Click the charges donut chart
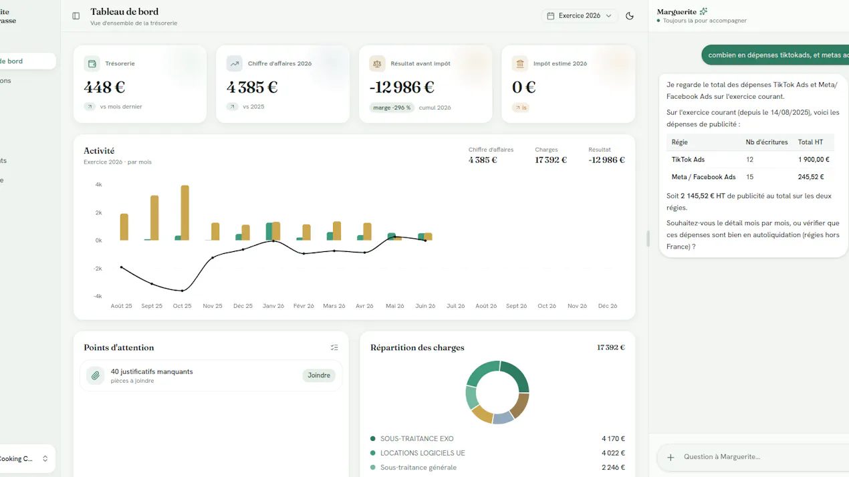 point(497,392)
